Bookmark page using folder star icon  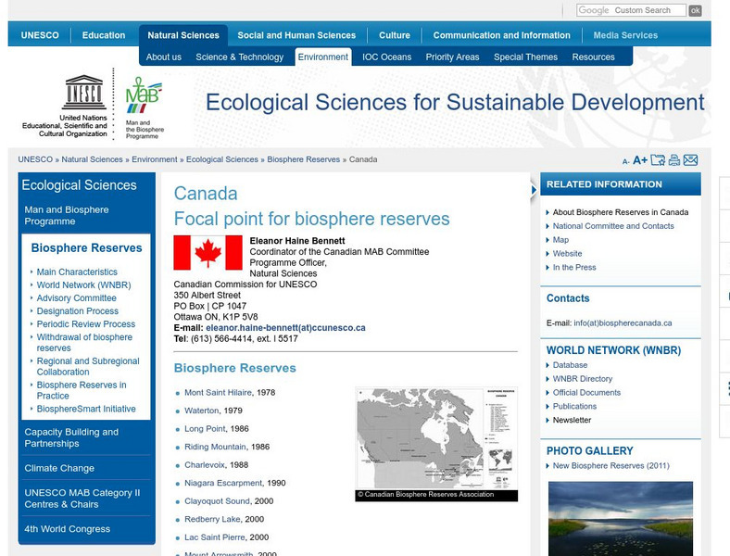(x=658, y=160)
